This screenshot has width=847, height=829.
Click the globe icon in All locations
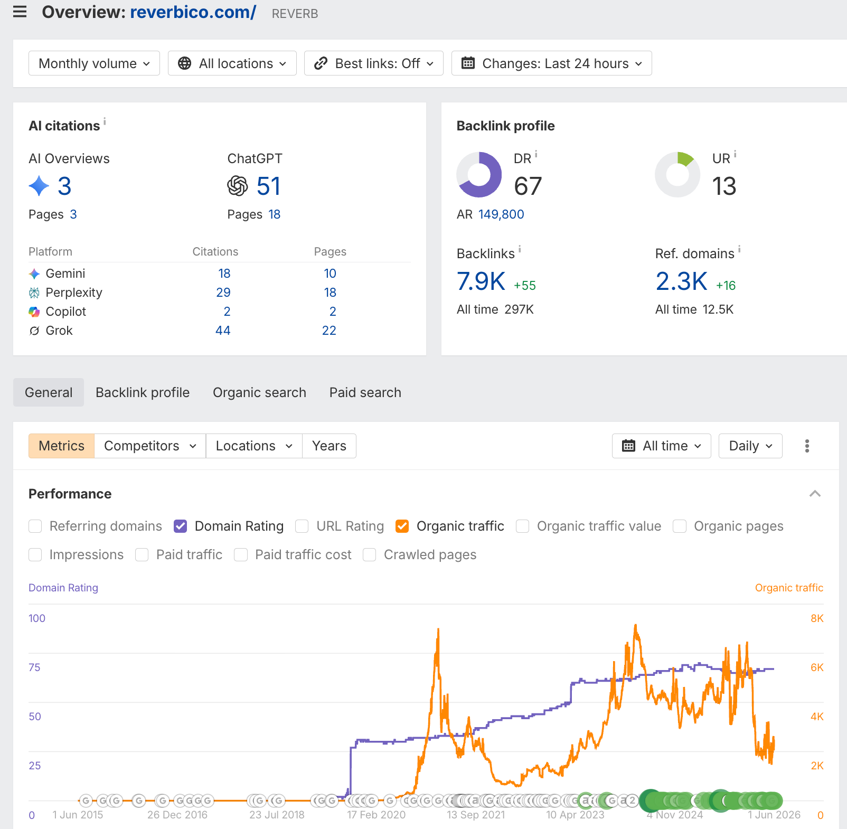(x=184, y=63)
